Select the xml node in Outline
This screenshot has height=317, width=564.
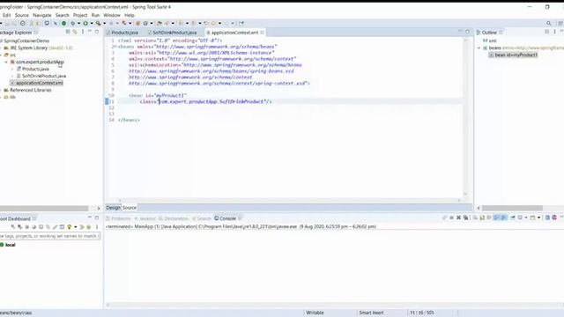tap(490, 41)
